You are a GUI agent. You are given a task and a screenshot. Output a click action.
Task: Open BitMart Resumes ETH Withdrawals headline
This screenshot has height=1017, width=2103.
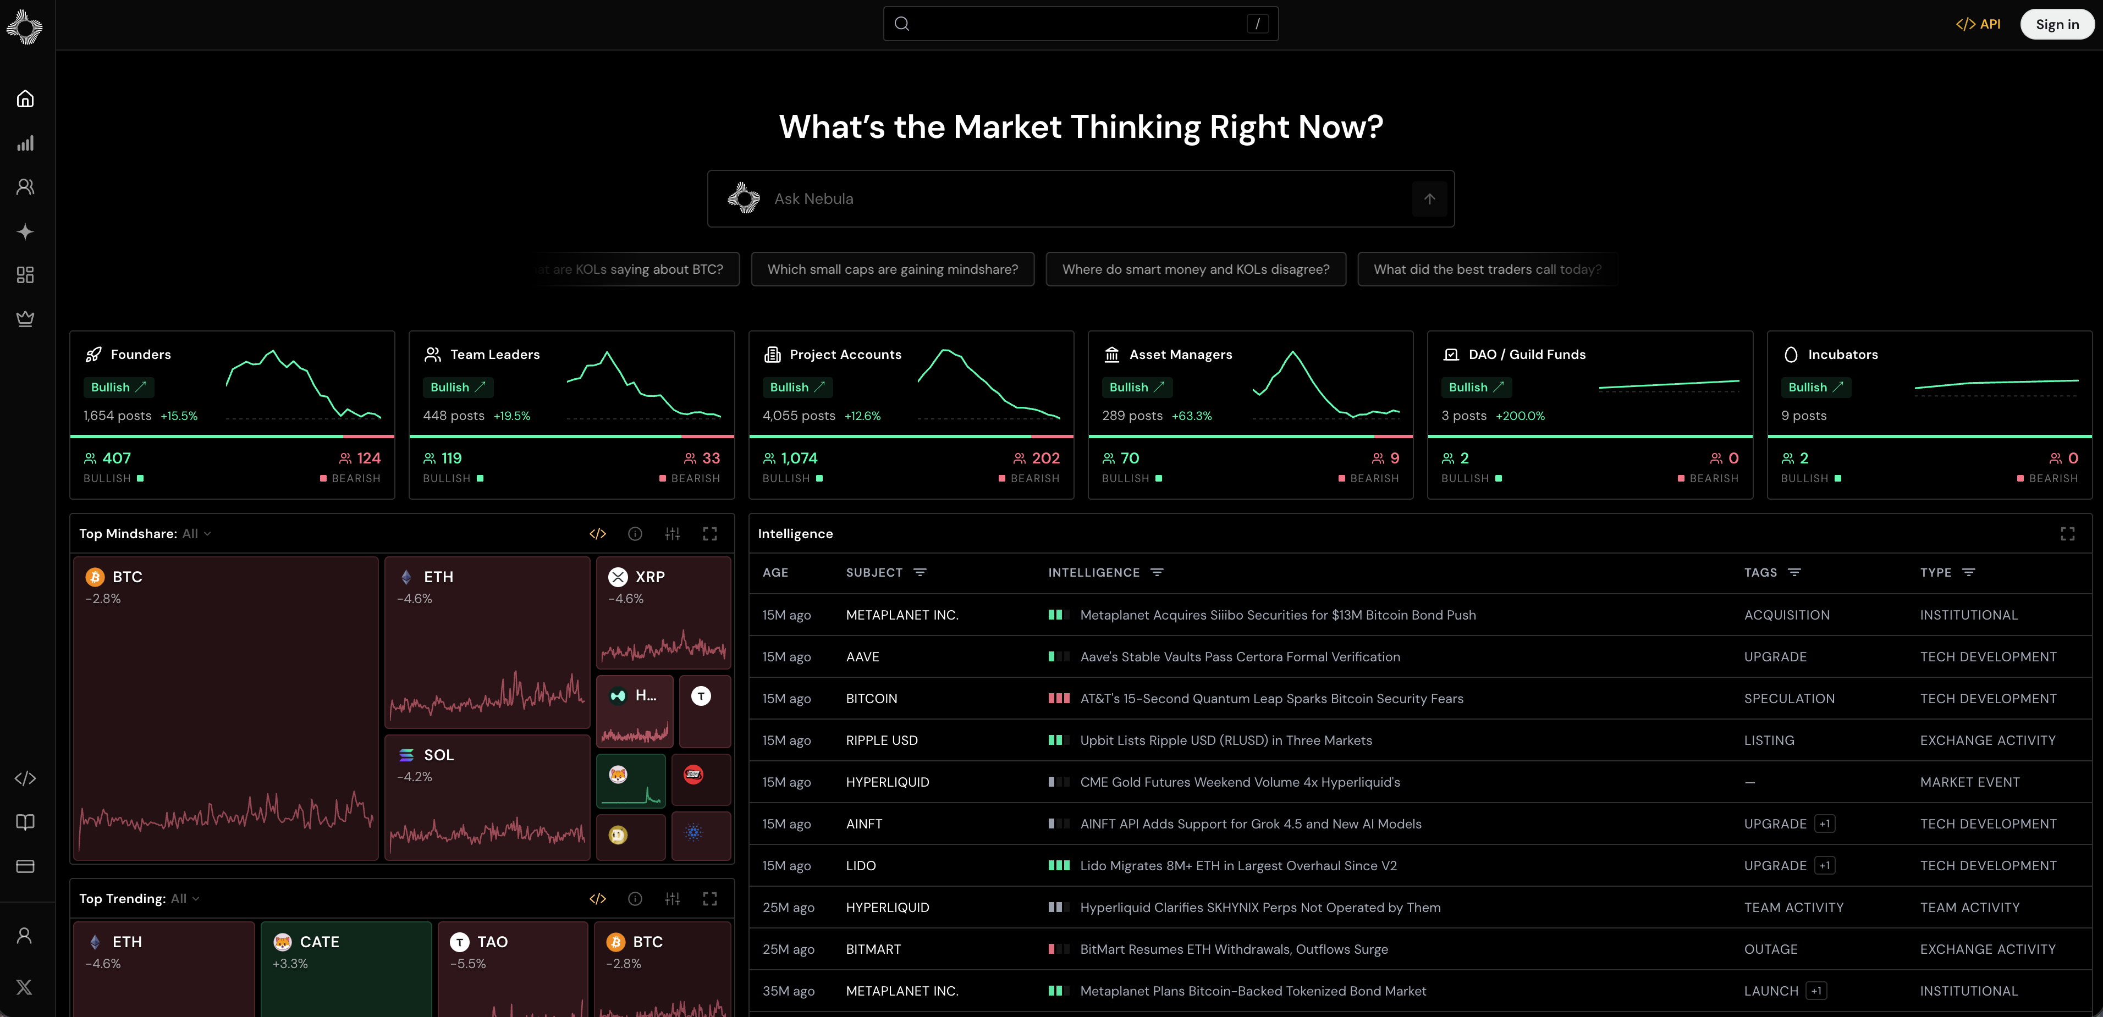click(1235, 949)
